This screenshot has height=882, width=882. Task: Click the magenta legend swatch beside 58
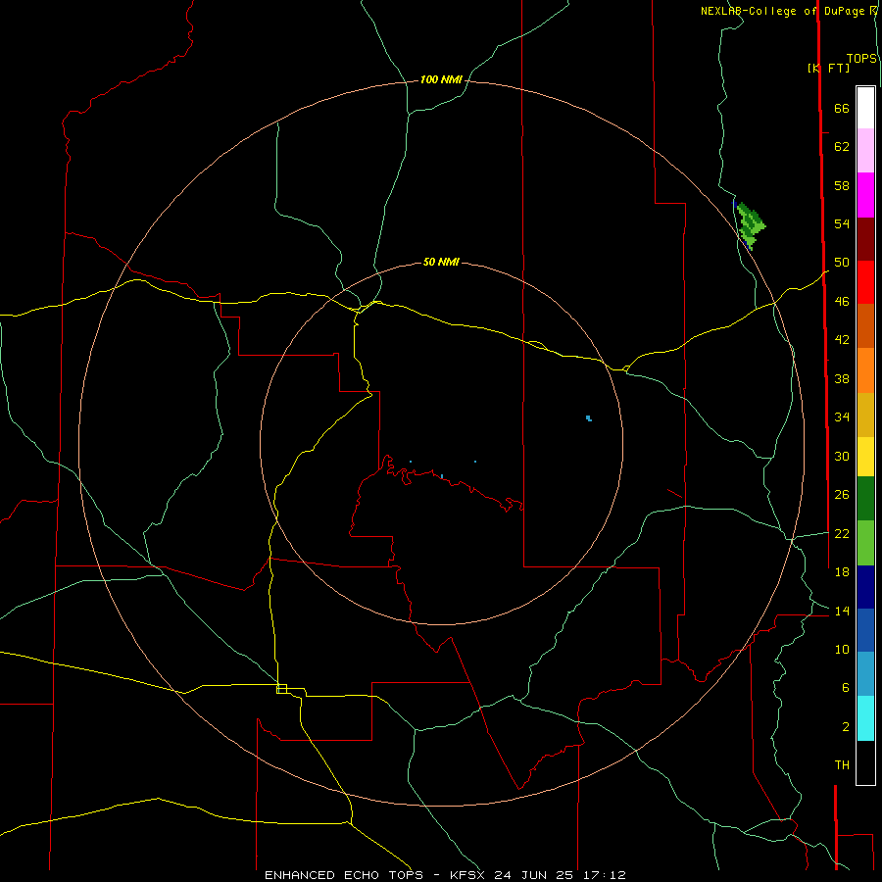click(865, 195)
